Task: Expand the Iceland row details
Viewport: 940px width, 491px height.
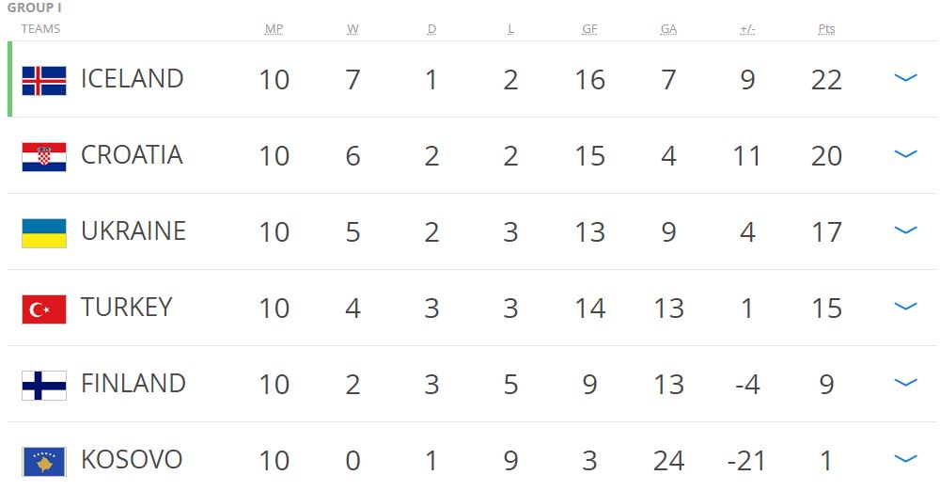Action: (905, 79)
